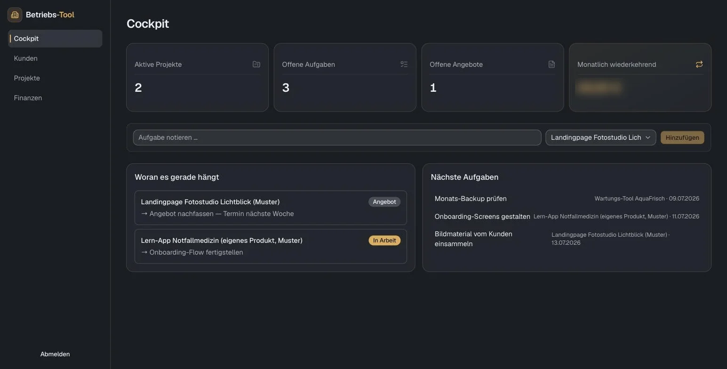The width and height of the screenshot is (727, 369).
Task: Click the folder icon in Aktive Projekte card
Action: point(256,64)
